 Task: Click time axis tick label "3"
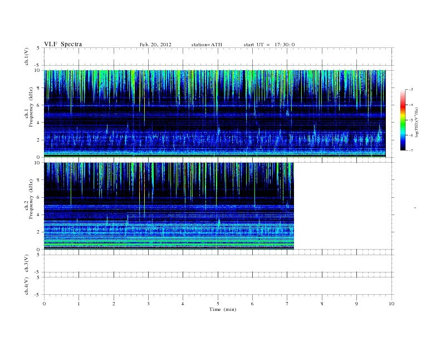point(148,304)
